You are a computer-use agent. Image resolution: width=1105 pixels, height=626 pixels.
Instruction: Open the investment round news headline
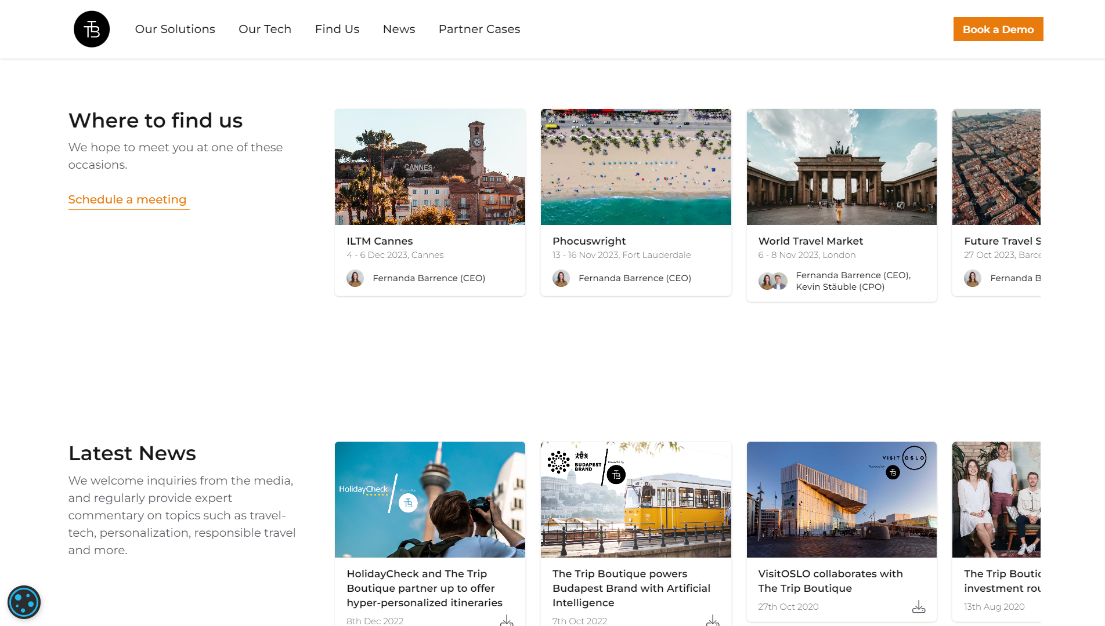click(1002, 581)
